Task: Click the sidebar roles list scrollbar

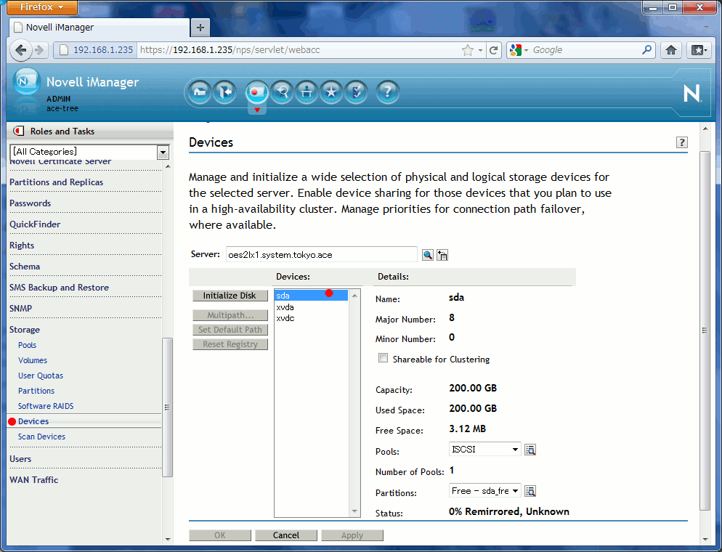Action: (x=168, y=407)
